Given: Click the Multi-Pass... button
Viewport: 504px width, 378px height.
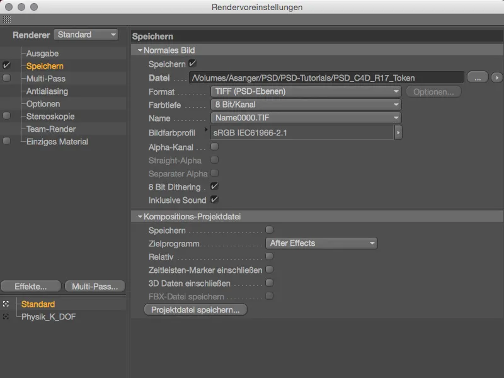Looking at the screenshot, I should [95, 286].
